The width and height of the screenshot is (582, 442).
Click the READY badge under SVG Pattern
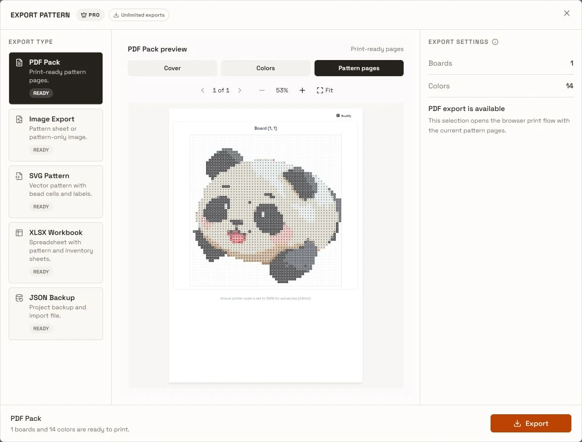point(41,206)
